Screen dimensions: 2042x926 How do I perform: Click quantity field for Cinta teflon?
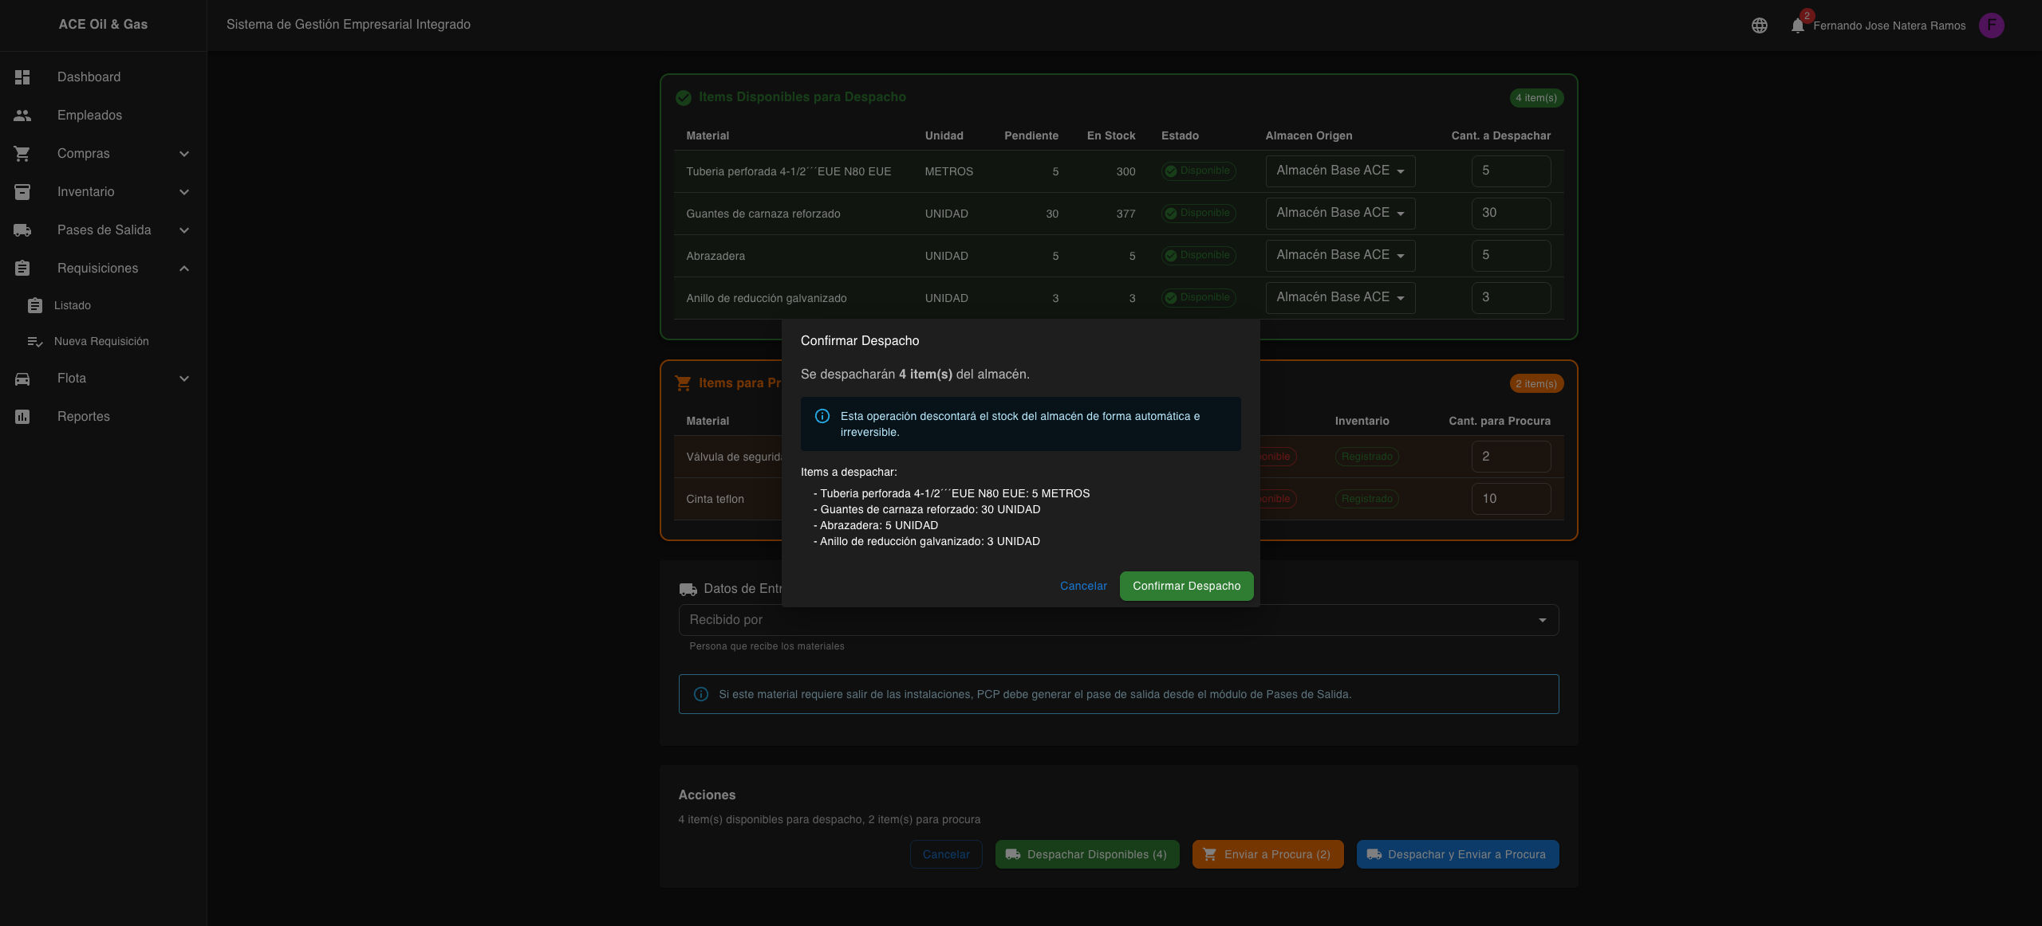click(1510, 499)
